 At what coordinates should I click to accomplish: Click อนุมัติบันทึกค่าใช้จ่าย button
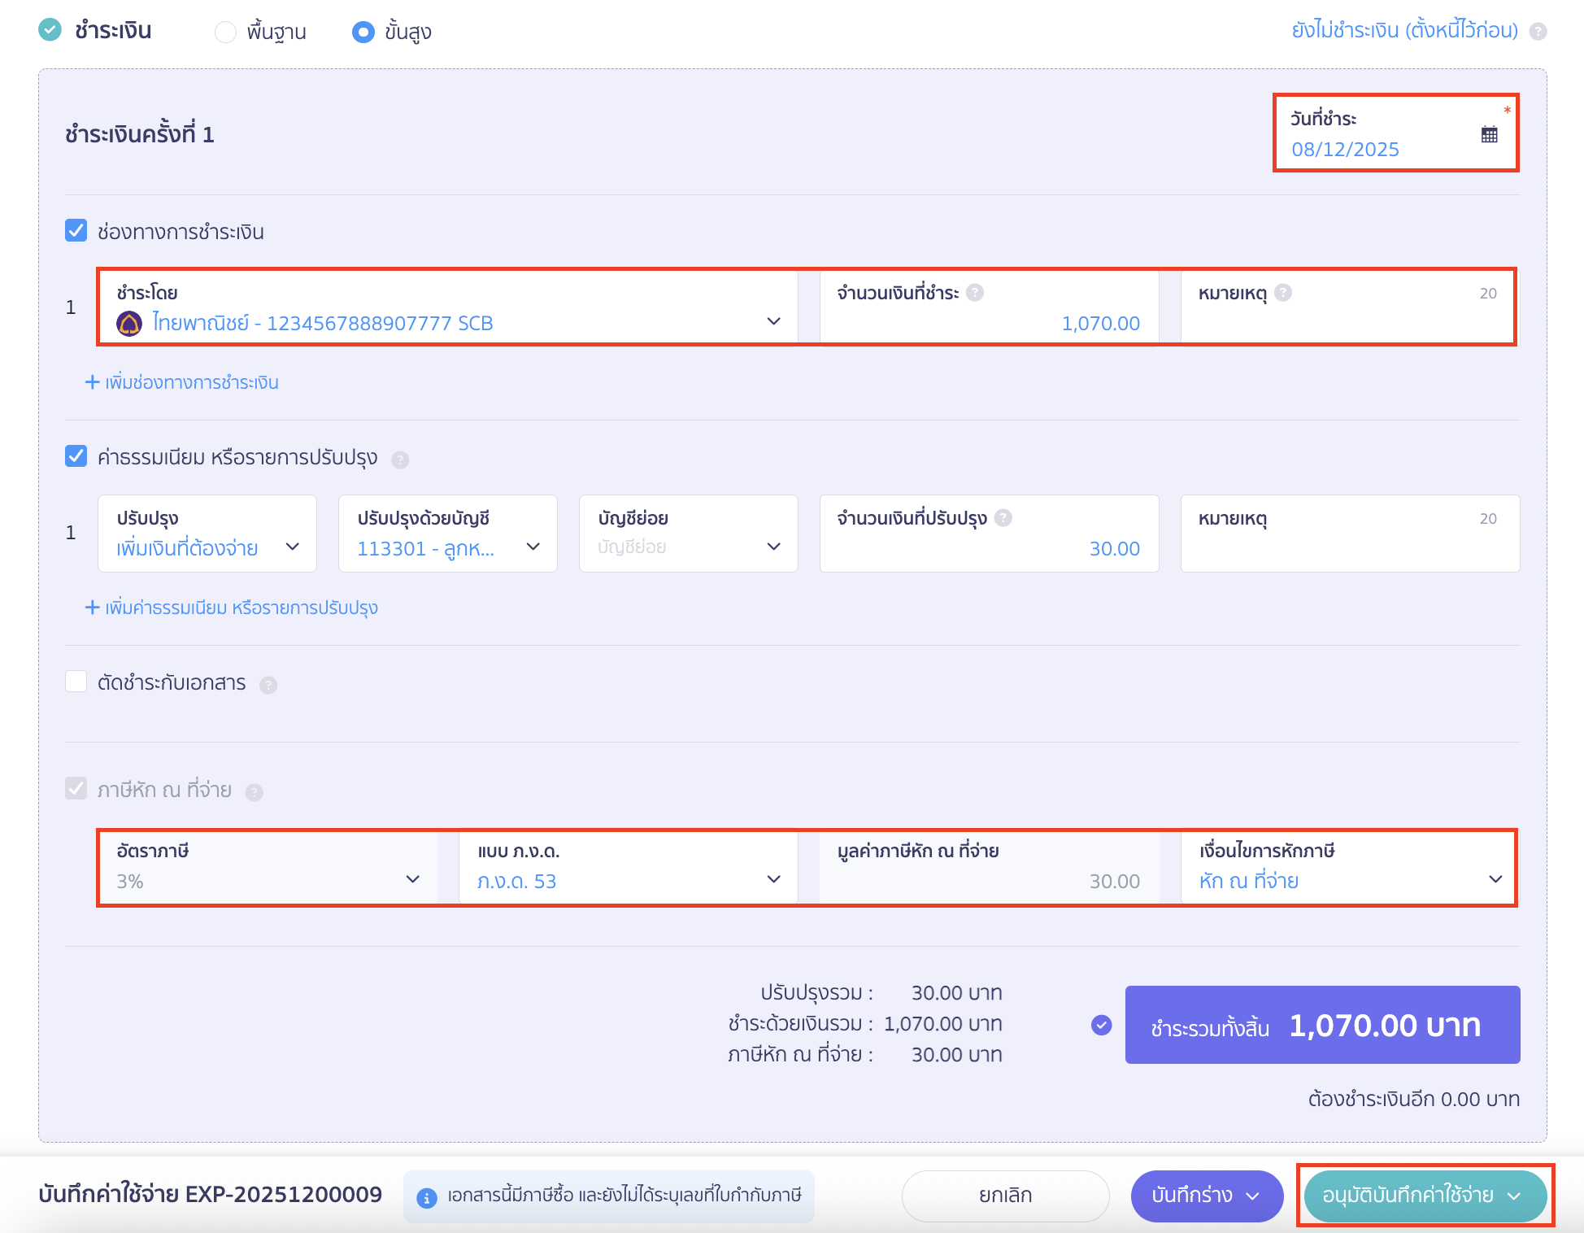click(x=1408, y=1196)
